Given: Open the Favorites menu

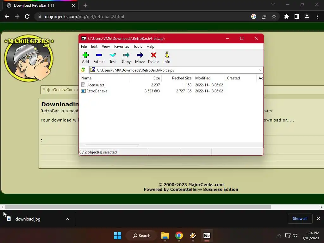Looking at the screenshot, I should (x=121, y=47).
